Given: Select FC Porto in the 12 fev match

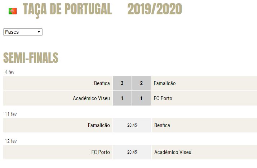Looking at the screenshot, I should tap(101, 152).
